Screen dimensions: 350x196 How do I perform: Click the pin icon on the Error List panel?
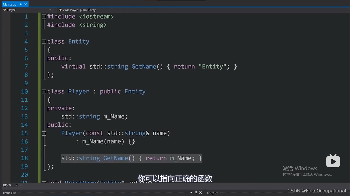coord(195,193)
